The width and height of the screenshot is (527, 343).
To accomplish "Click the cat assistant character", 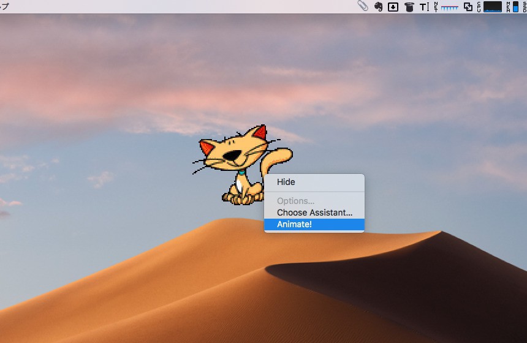I will [242, 165].
